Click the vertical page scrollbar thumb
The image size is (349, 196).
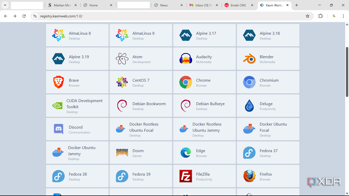pos(347,72)
